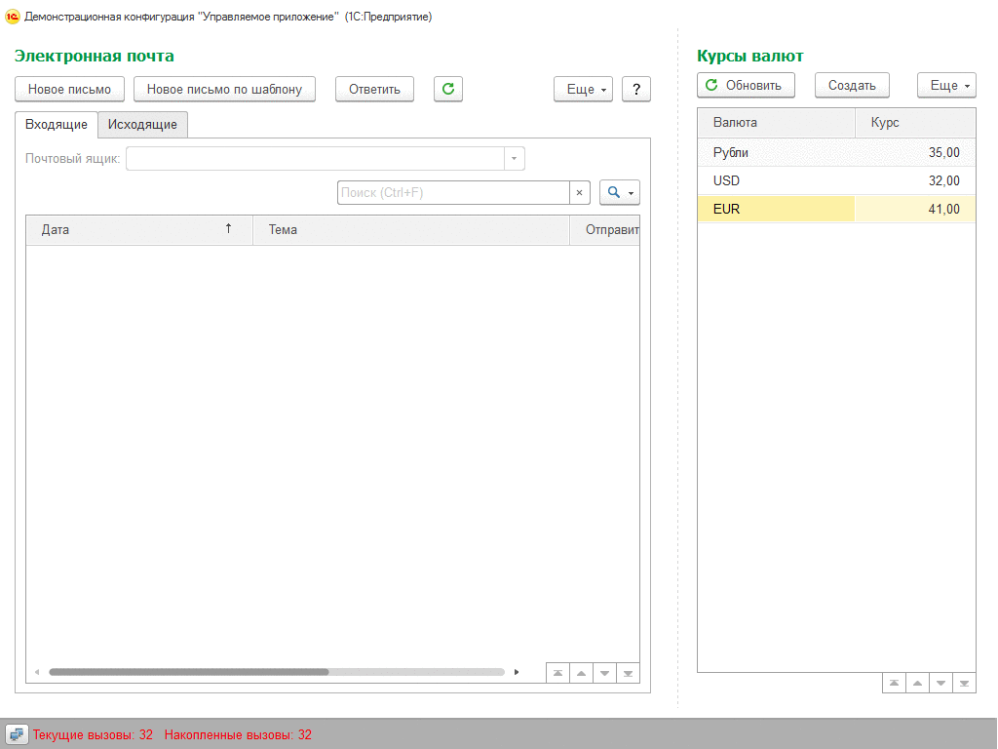Click the Создать button
Image resolution: width=998 pixels, height=749 pixels.
tap(852, 86)
